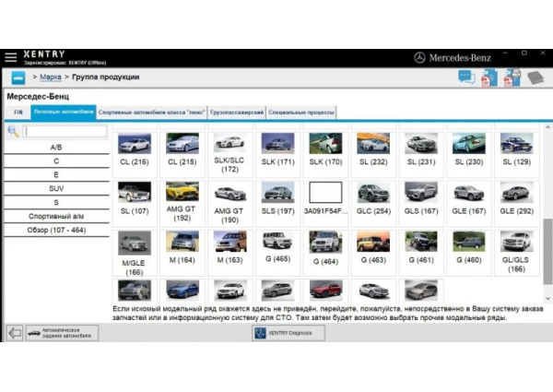The width and height of the screenshot is (553, 392).
Task: Click the automatic vehicle detection button
Action: (x=61, y=332)
